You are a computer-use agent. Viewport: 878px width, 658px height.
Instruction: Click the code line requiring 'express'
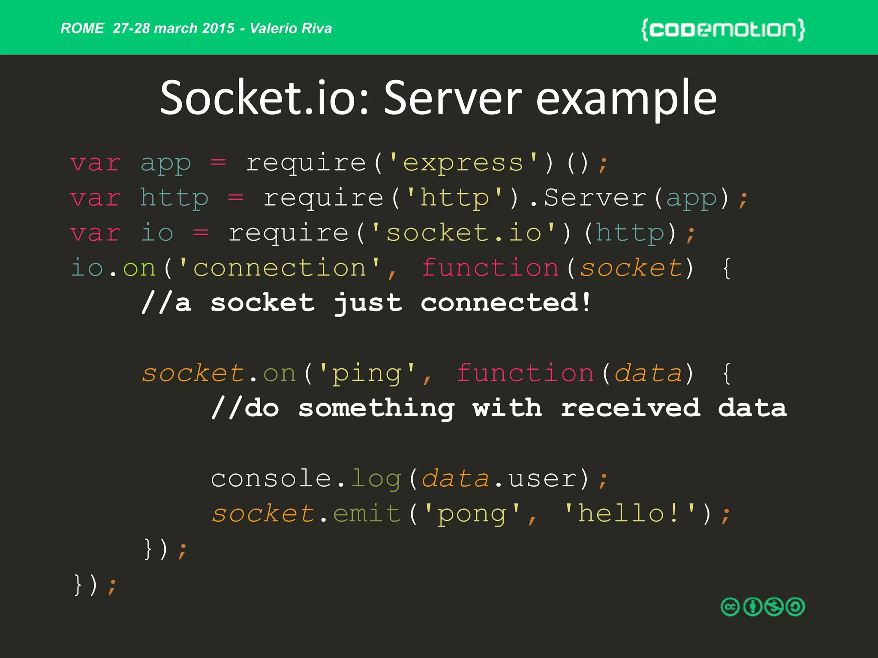[x=339, y=164]
